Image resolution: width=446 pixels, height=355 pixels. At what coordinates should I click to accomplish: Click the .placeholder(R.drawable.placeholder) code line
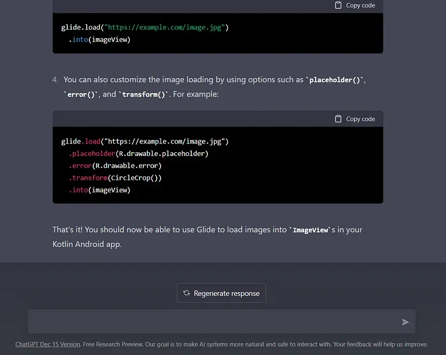click(x=138, y=154)
